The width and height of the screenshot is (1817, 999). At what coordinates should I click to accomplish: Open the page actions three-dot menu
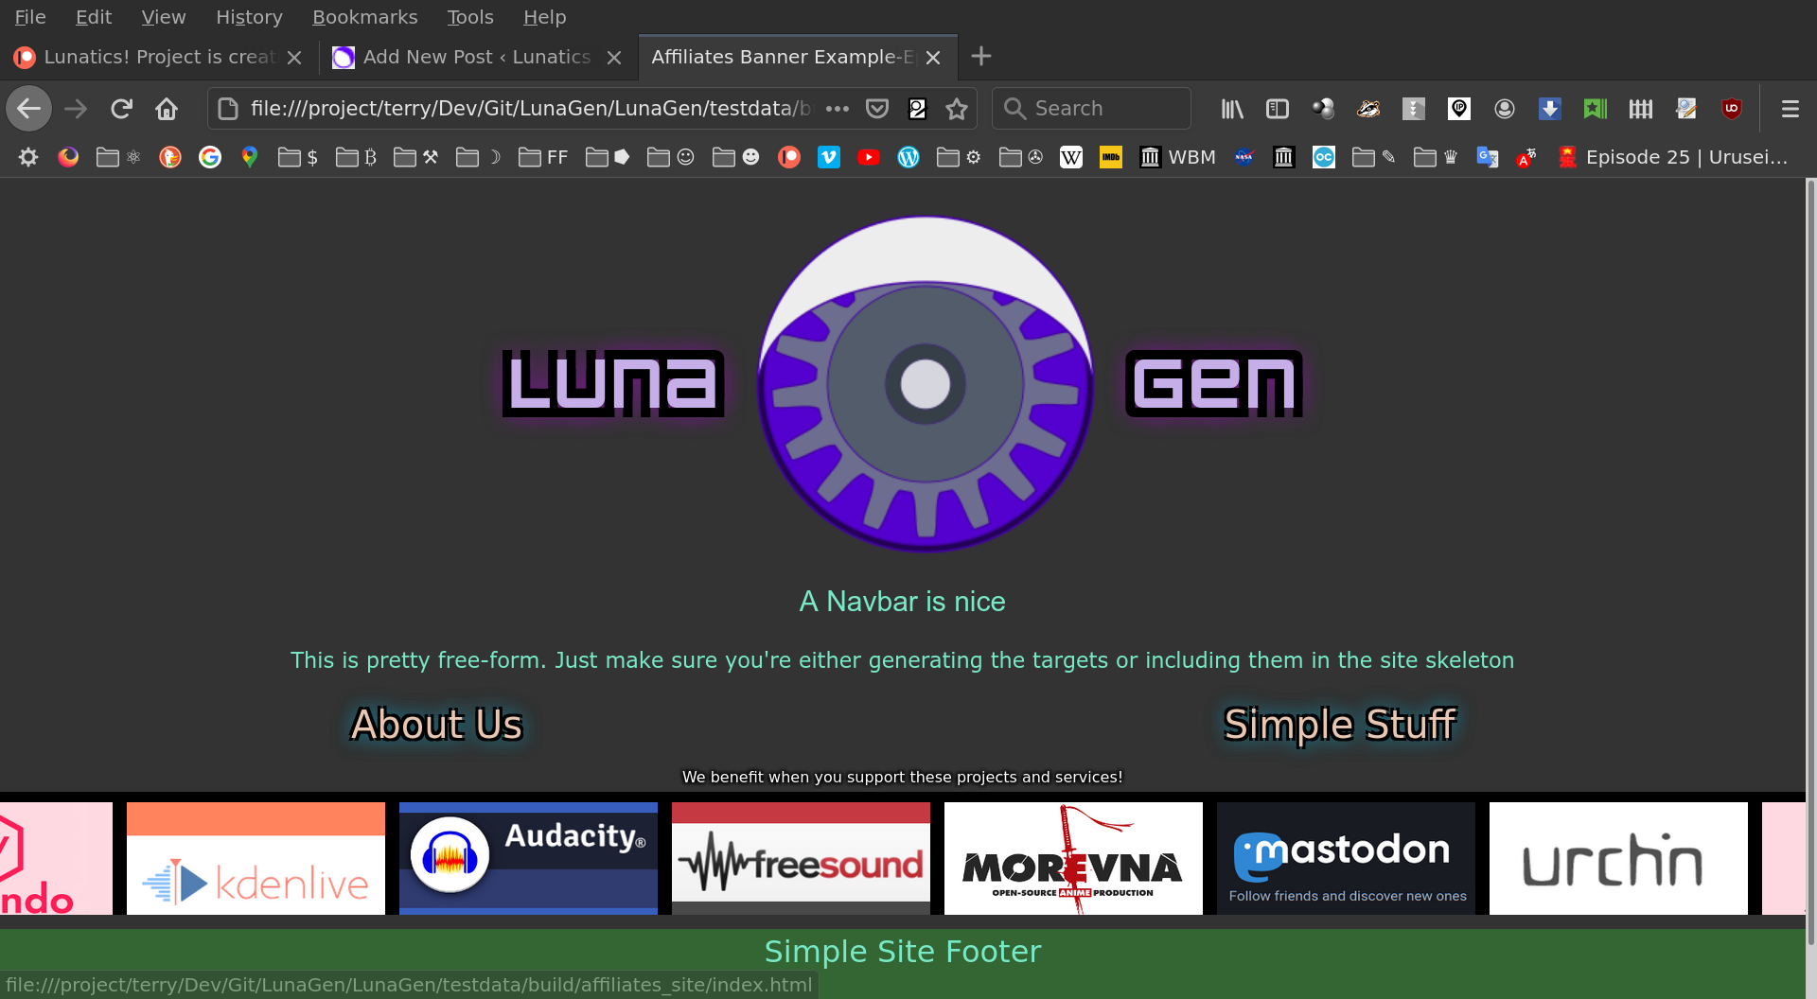click(x=837, y=109)
